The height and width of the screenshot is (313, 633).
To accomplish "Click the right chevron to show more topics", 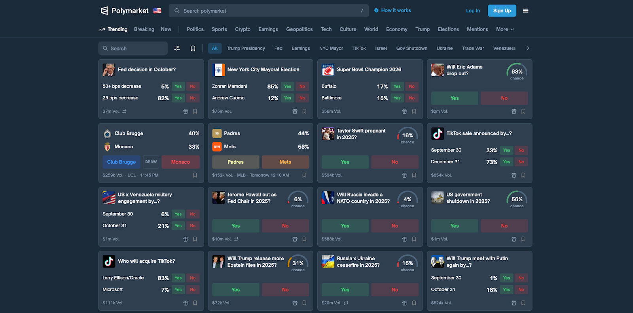I will point(528,48).
